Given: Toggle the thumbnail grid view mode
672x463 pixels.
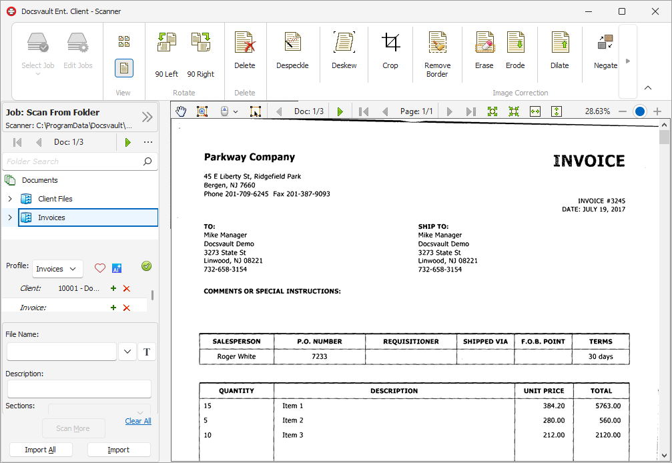Looking at the screenshot, I should pyautogui.click(x=124, y=41).
